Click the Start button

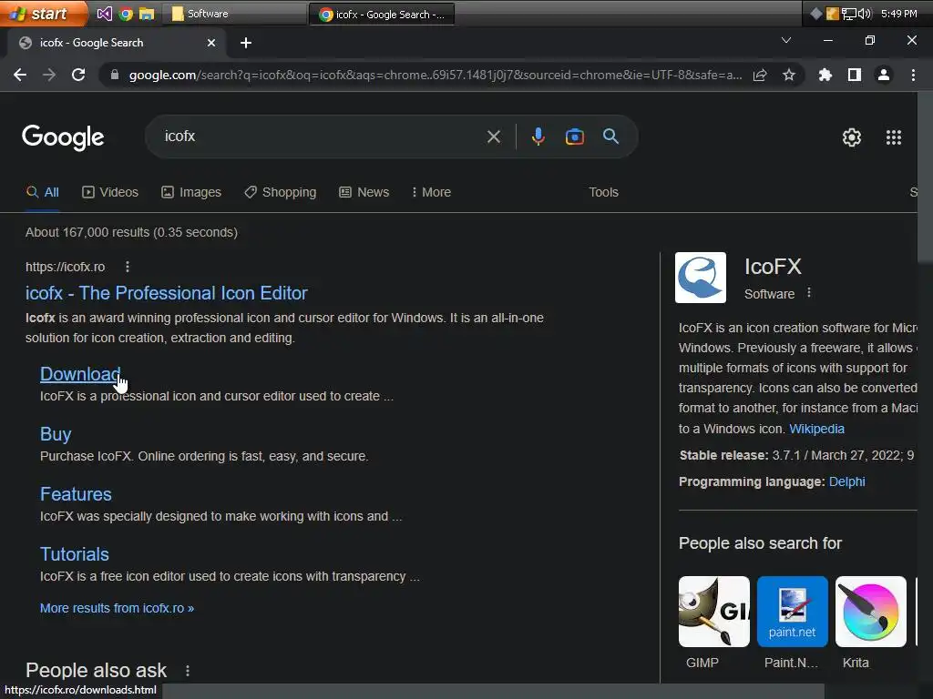click(43, 14)
